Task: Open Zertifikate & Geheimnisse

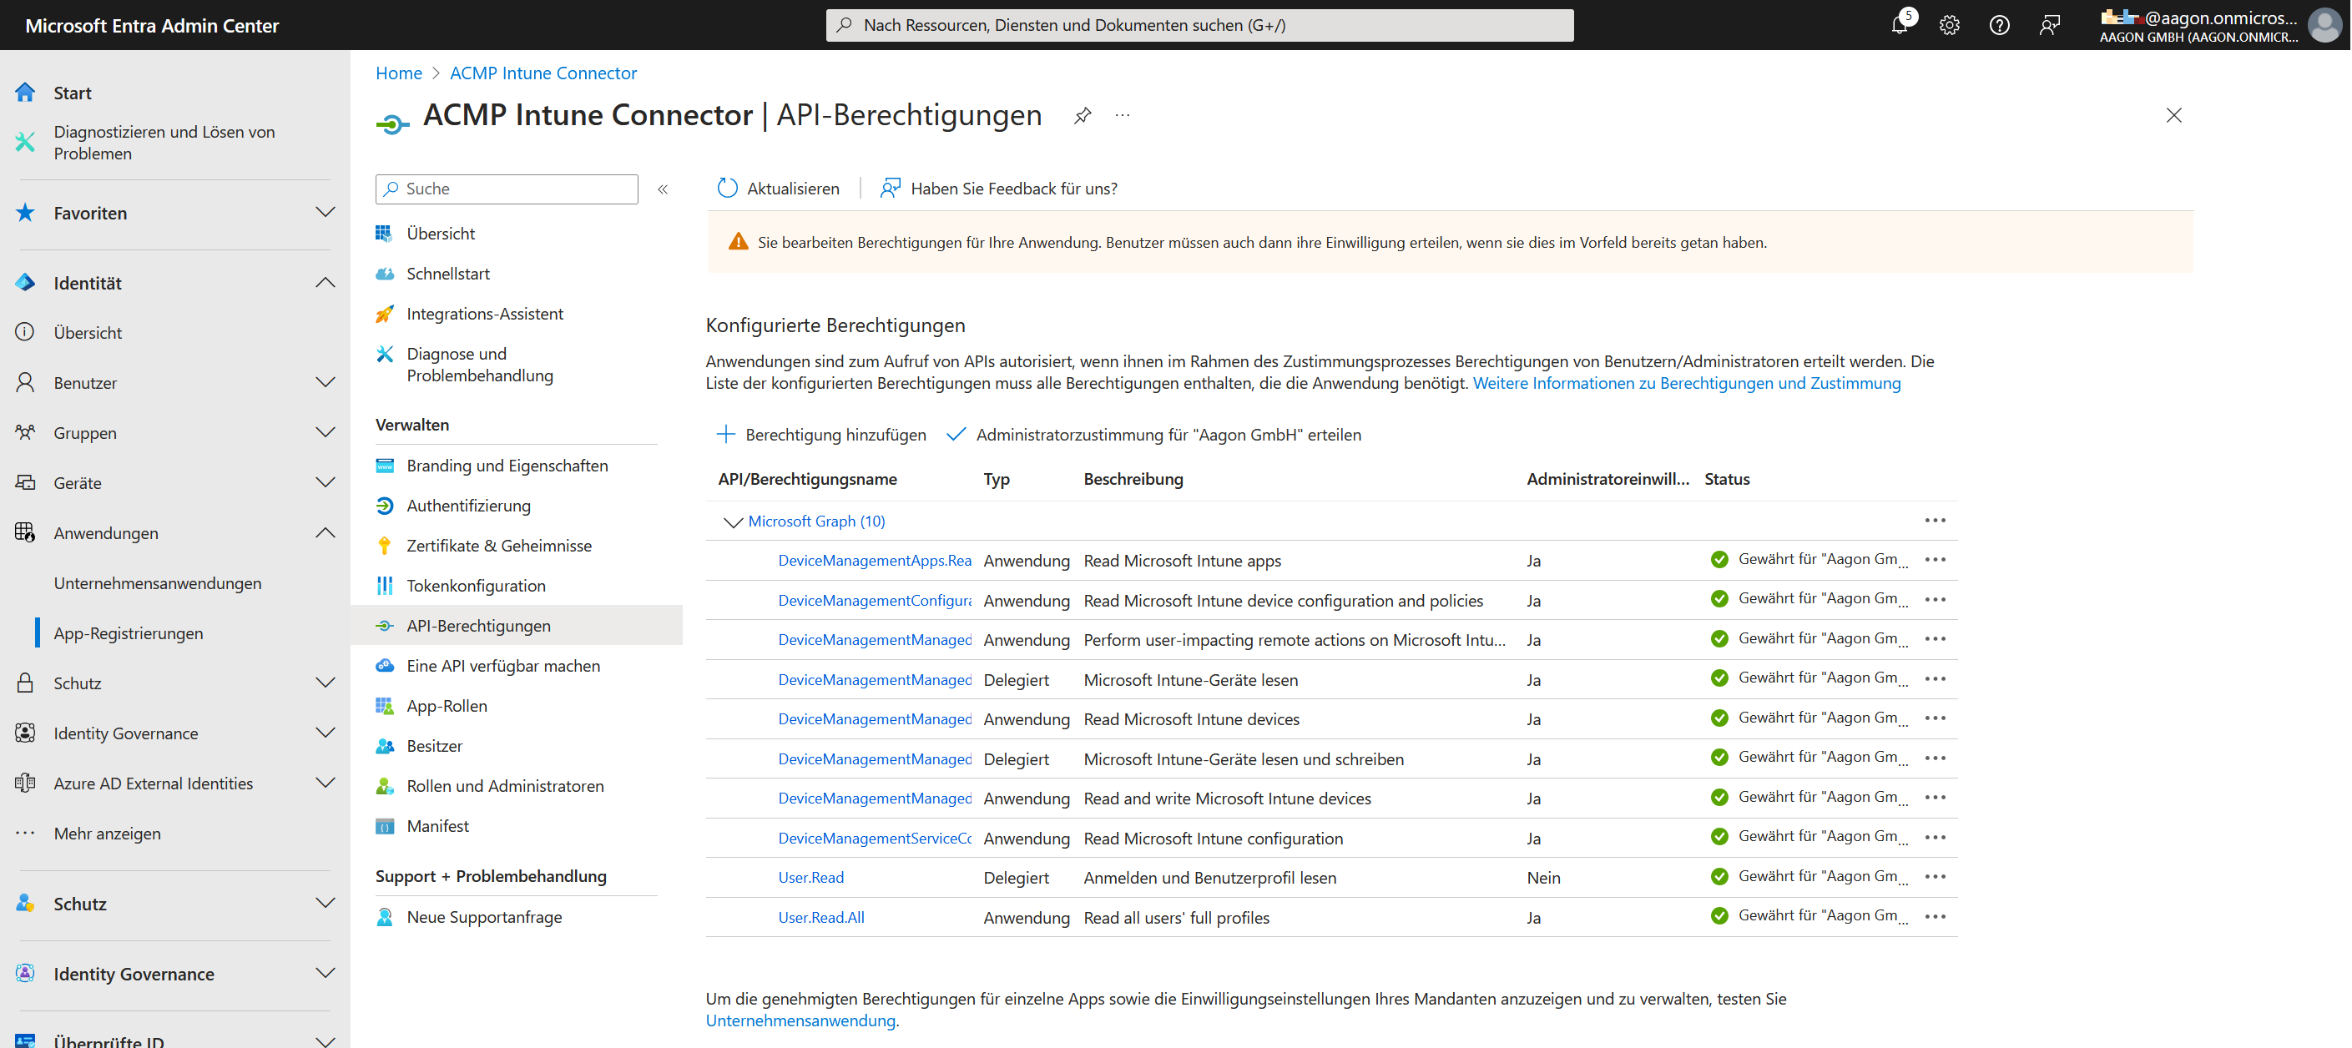Action: coord(497,545)
